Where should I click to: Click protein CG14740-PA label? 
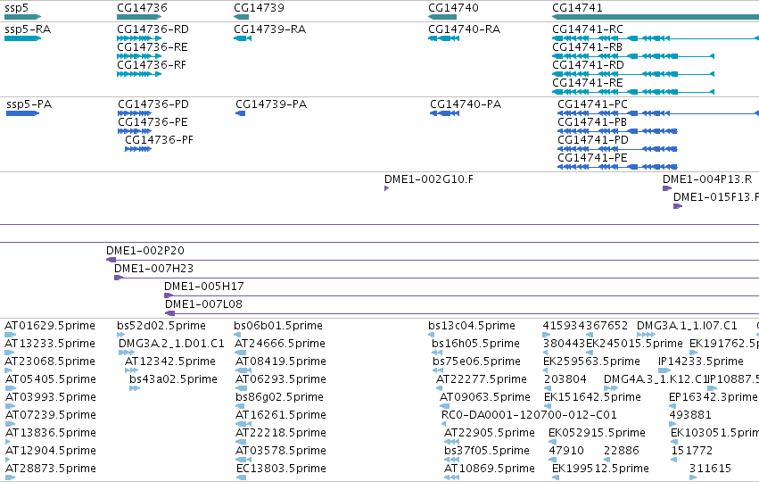pyautogui.click(x=466, y=104)
